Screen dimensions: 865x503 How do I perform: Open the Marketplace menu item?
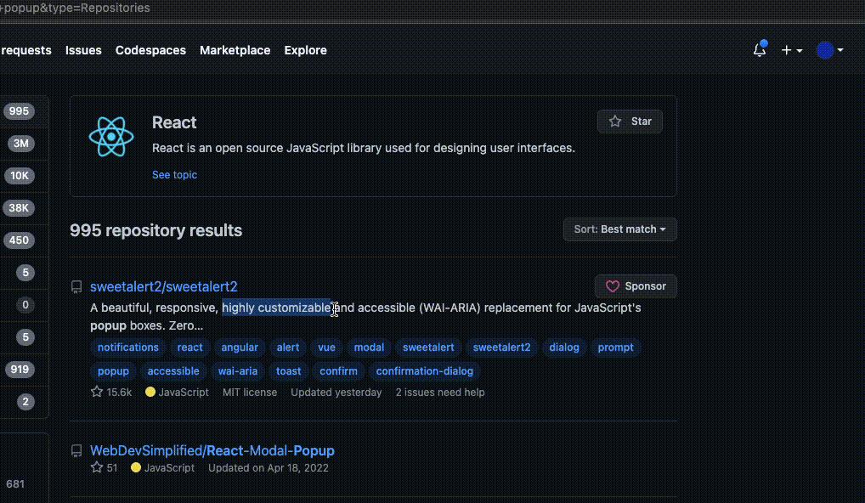[235, 50]
